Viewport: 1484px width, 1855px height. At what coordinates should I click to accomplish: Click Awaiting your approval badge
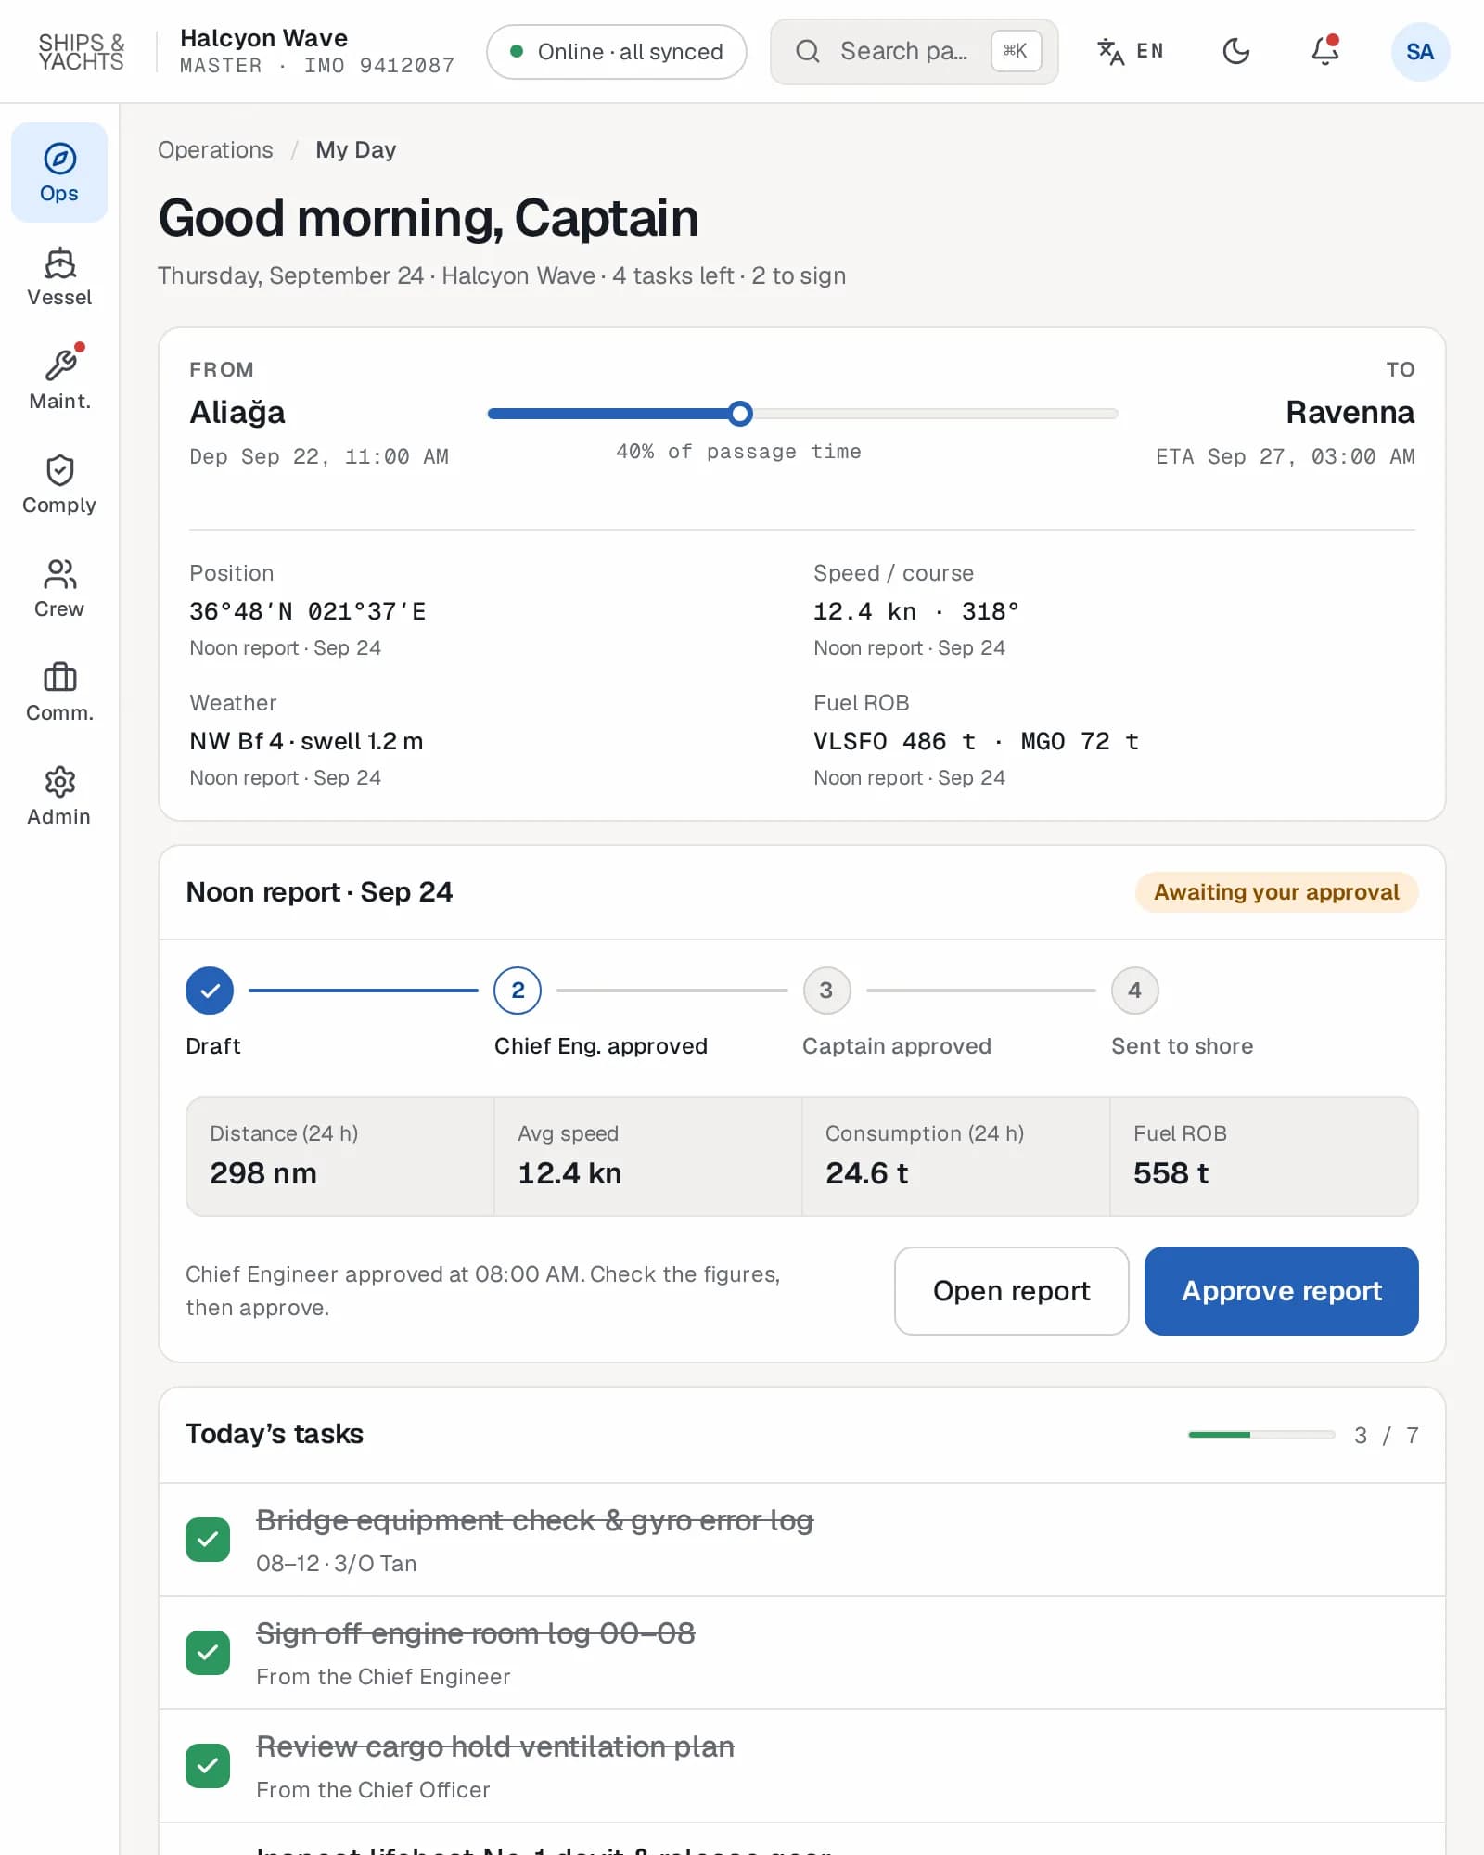coord(1276,892)
